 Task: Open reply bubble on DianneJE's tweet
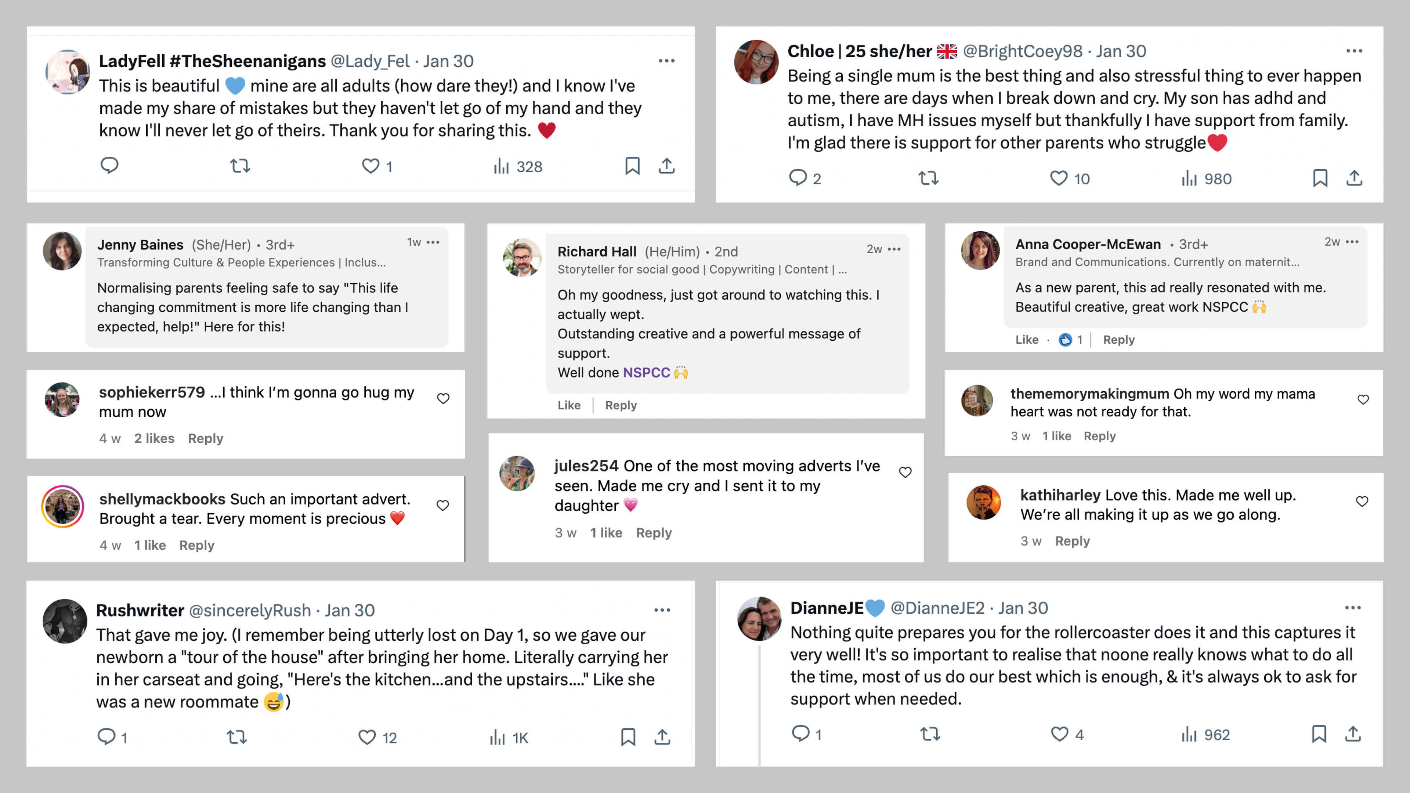point(800,734)
